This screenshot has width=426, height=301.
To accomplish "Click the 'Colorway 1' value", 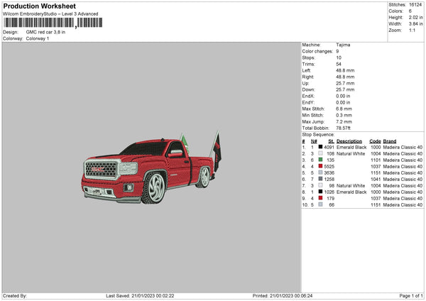I will (x=38, y=38).
